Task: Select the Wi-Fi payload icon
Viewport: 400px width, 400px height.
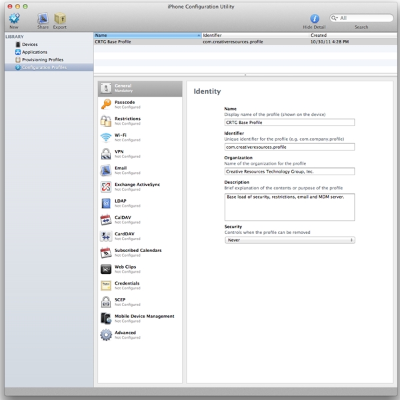Action: tap(106, 137)
